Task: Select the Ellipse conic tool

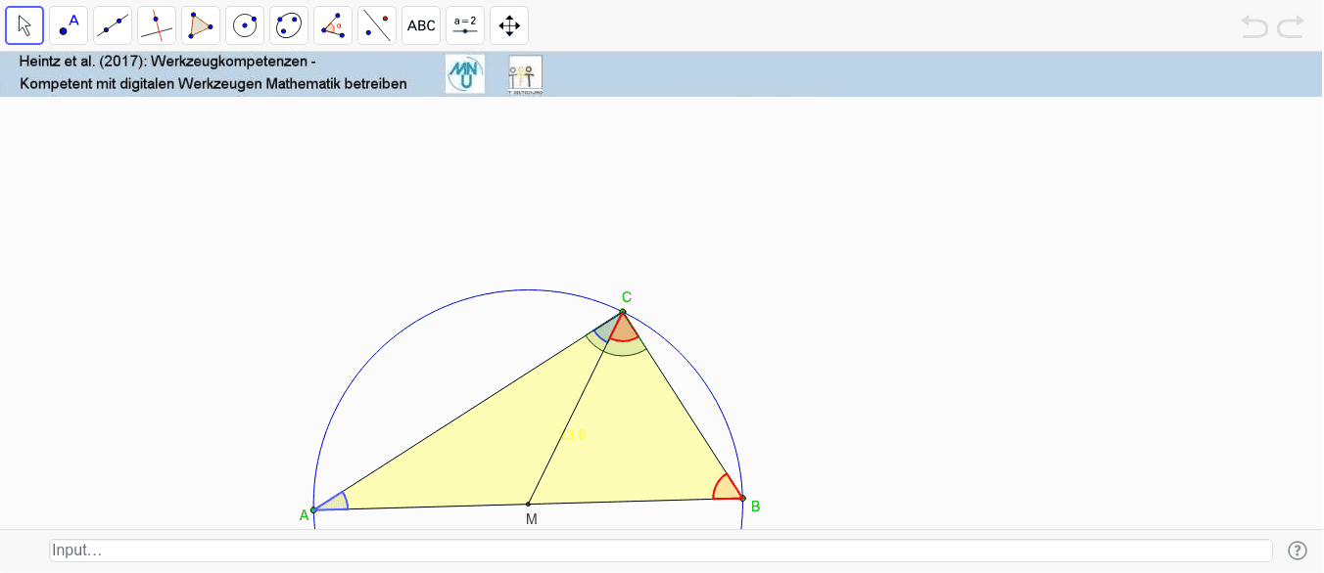Action: pyautogui.click(x=289, y=25)
